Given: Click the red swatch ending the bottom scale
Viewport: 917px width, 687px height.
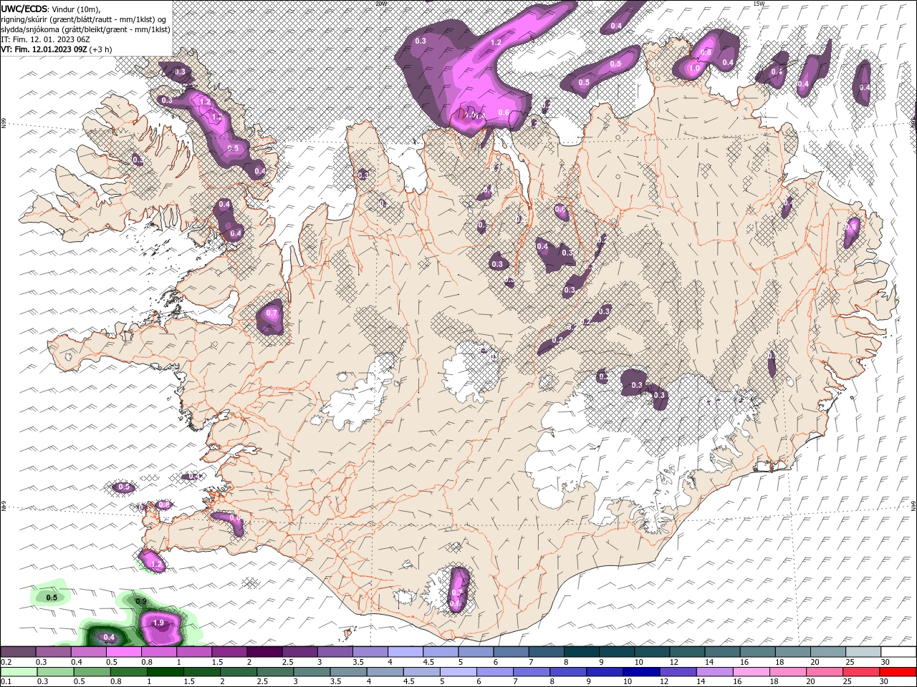Looking at the screenshot, I should pos(898,672).
